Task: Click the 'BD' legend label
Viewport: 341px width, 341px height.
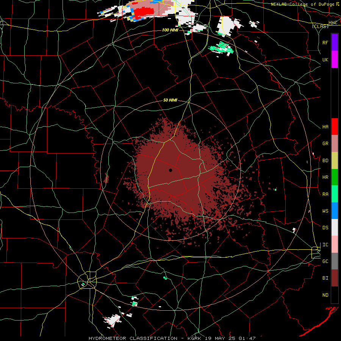Action: coord(325,161)
